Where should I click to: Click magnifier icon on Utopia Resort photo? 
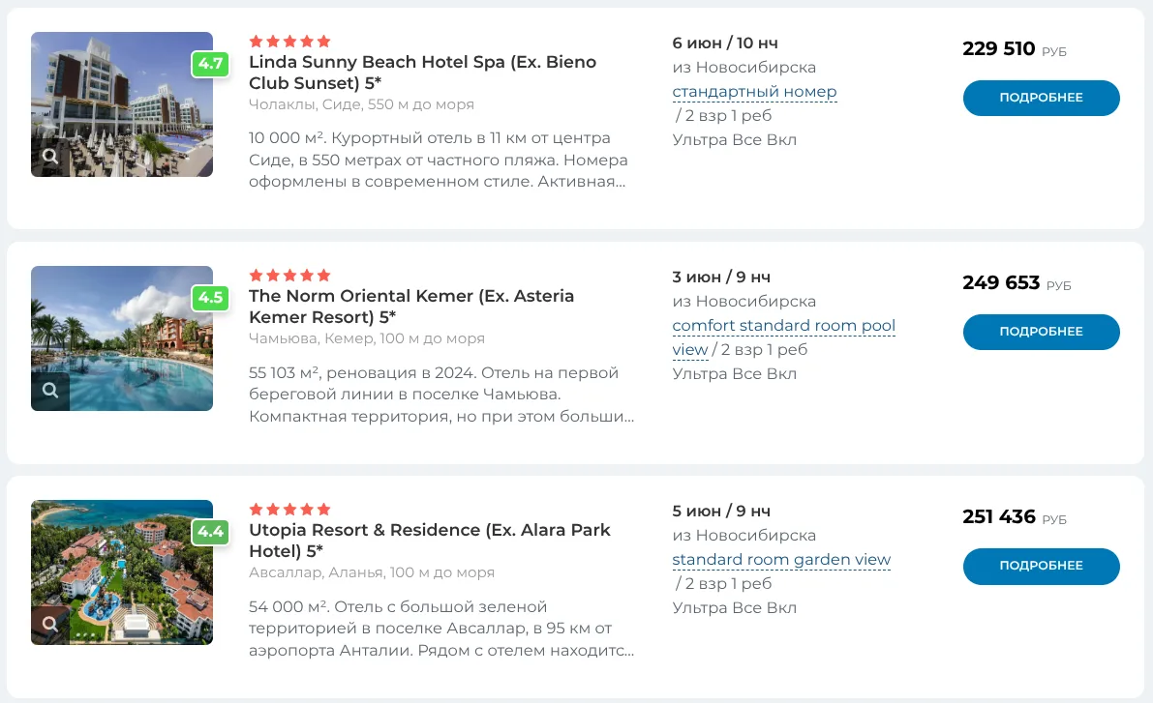[50, 625]
